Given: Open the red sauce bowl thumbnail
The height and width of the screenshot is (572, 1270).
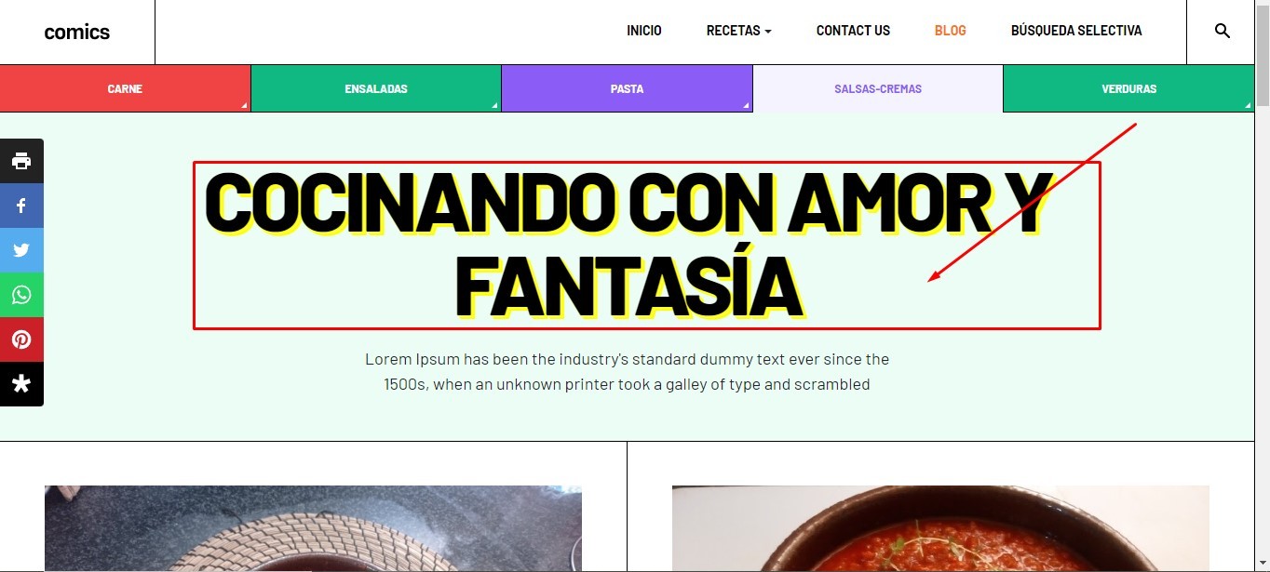Looking at the screenshot, I should click(940, 528).
